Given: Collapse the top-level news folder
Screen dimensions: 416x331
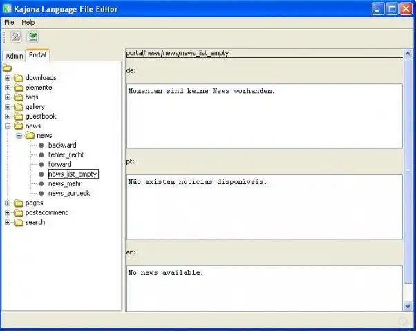Looking at the screenshot, I should click(x=8, y=126).
